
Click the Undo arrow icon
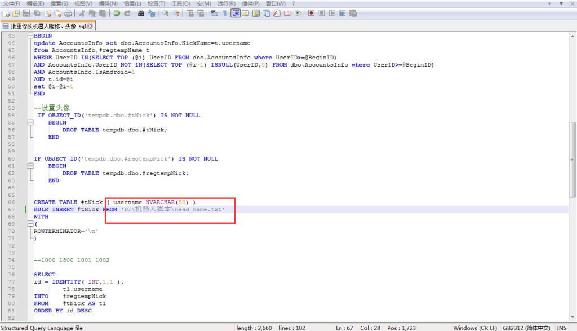pyautogui.click(x=117, y=13)
